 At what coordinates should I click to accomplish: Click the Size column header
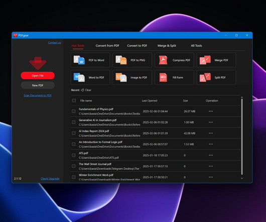(x=185, y=100)
